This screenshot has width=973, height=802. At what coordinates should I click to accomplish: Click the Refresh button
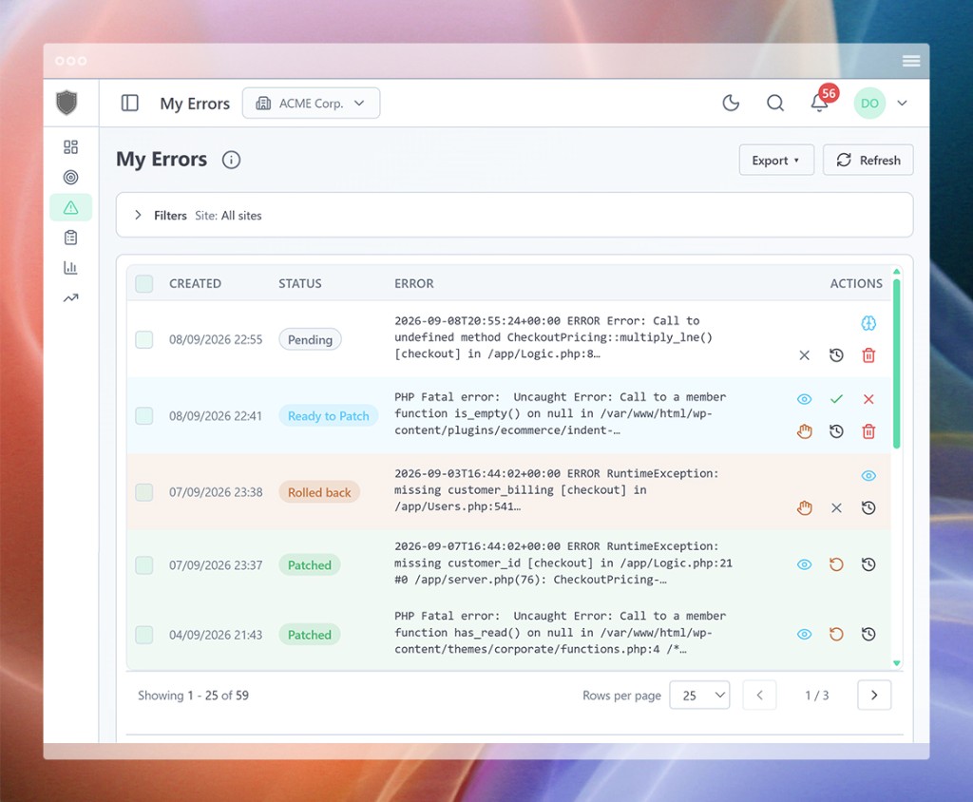click(868, 161)
